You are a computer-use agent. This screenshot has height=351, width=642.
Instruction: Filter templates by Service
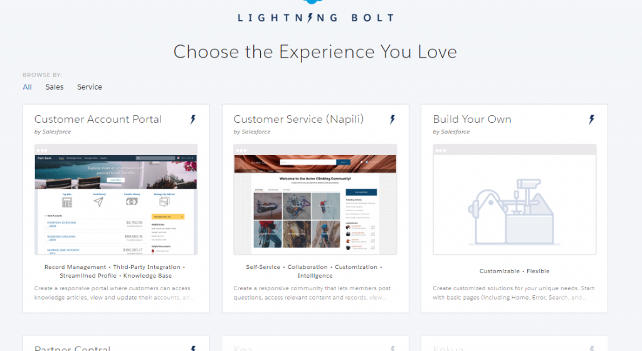coord(90,87)
